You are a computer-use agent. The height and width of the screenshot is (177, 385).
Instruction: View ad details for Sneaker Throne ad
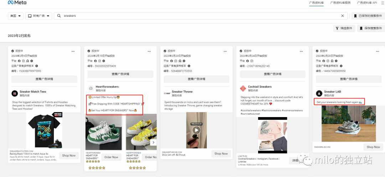[196, 79]
